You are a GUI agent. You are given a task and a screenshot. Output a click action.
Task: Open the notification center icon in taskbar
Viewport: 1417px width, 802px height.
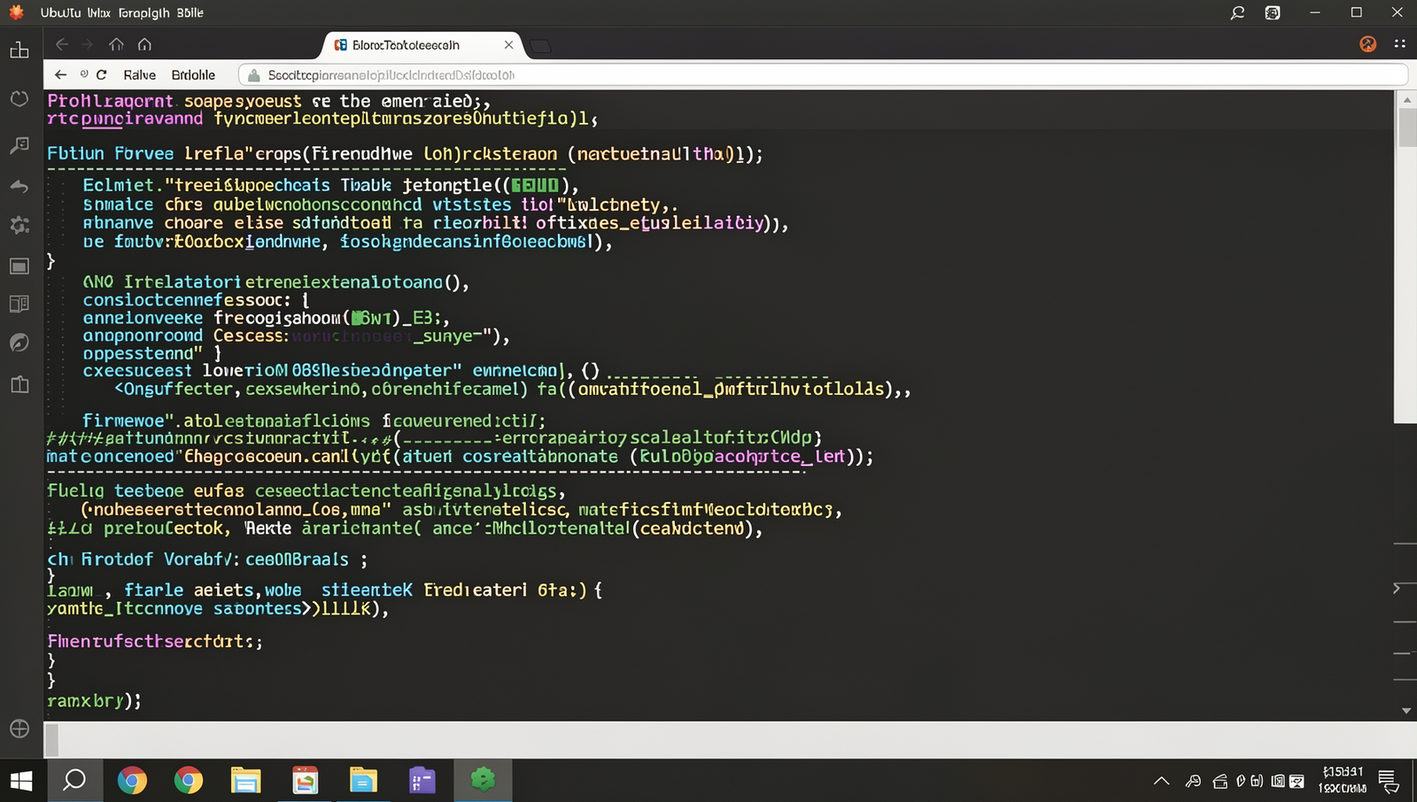click(x=1390, y=781)
